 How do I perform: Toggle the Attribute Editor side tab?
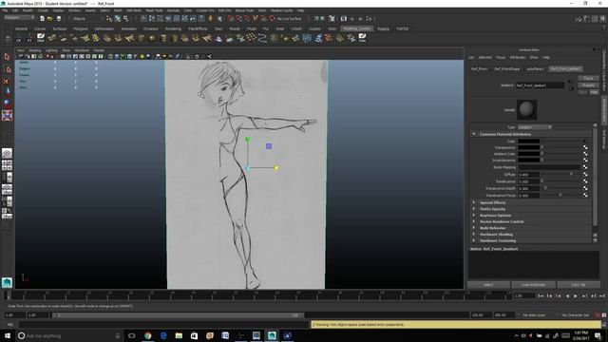click(x=604, y=110)
